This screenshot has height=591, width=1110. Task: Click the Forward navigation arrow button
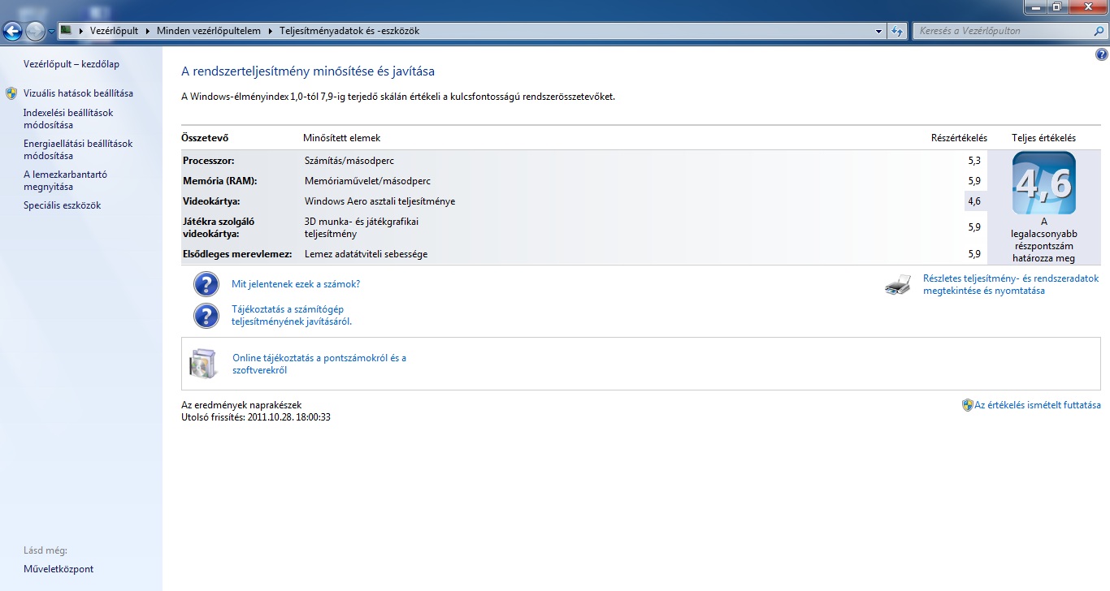(x=35, y=32)
